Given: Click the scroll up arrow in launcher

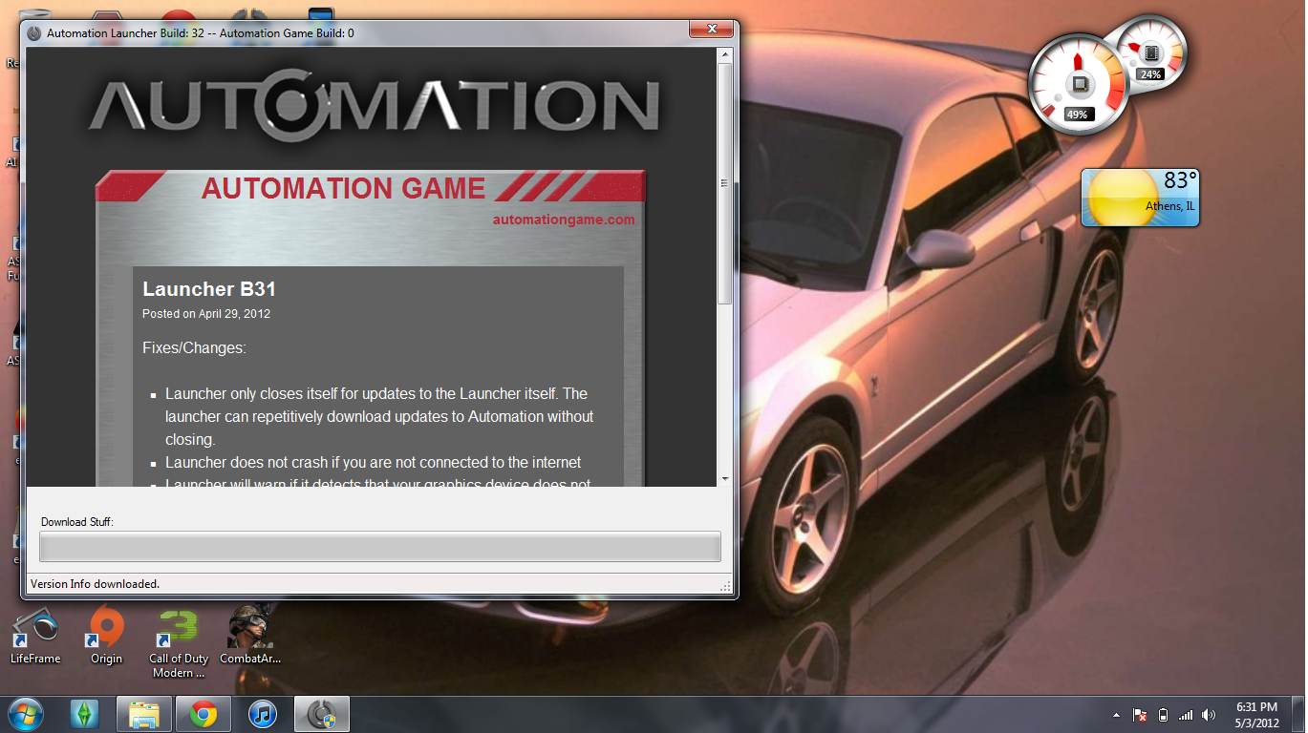Looking at the screenshot, I should [725, 56].
